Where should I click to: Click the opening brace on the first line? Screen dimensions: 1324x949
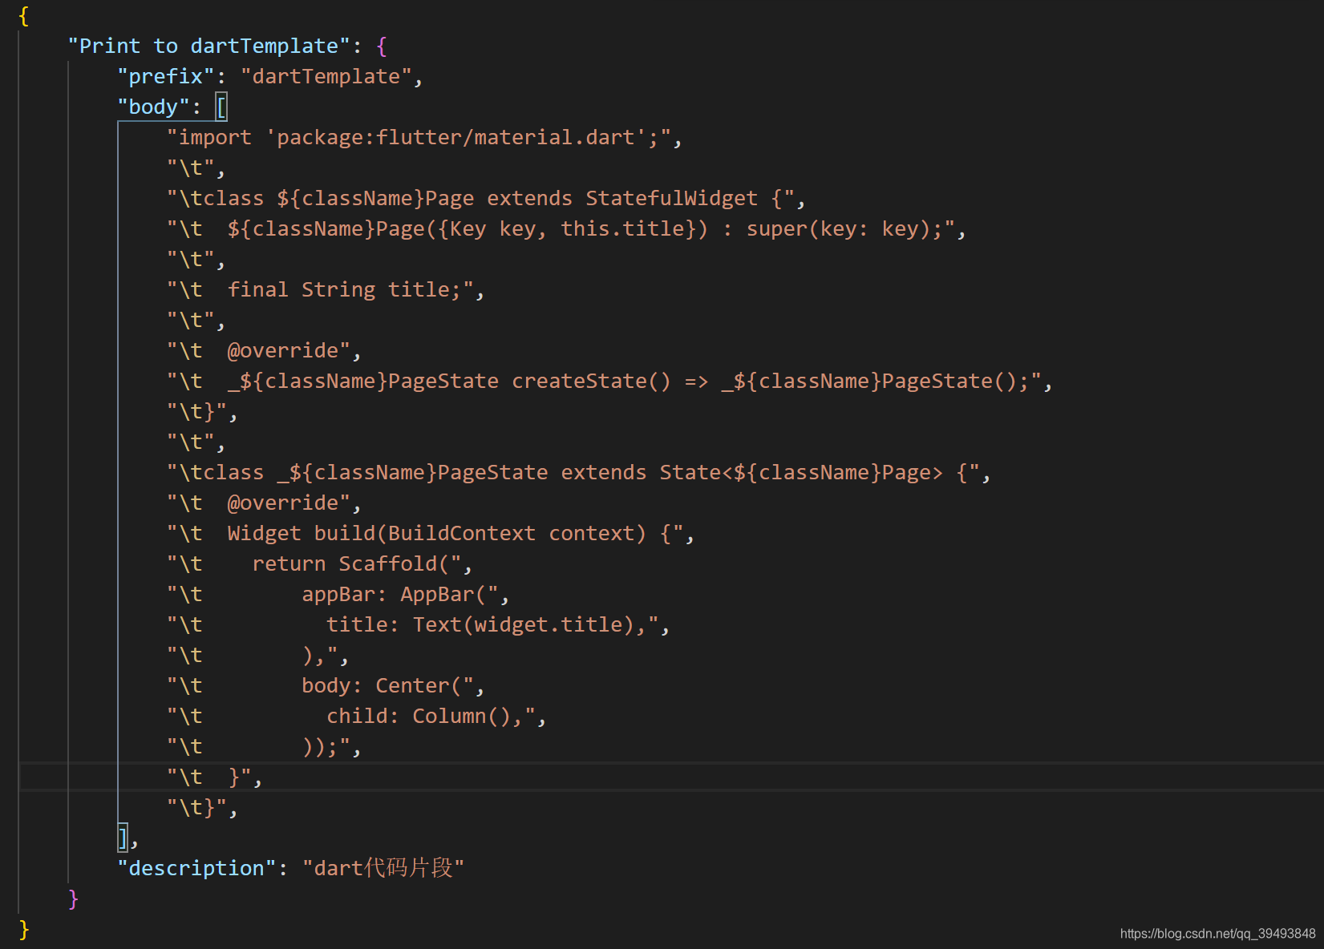tap(24, 16)
